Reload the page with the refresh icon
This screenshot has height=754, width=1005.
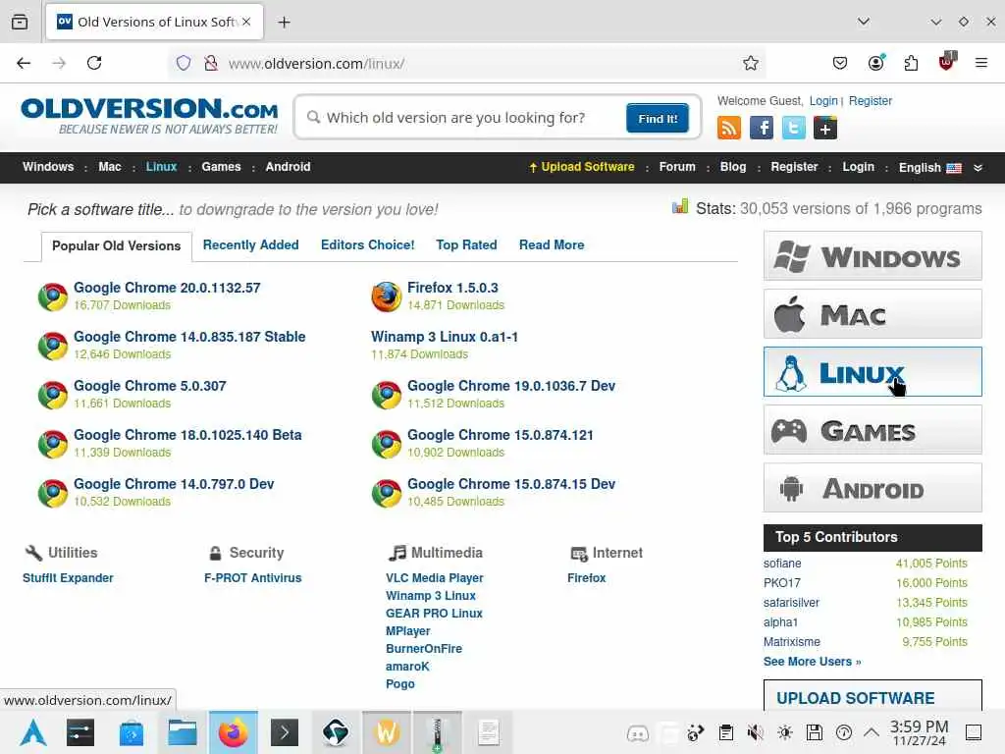94,63
